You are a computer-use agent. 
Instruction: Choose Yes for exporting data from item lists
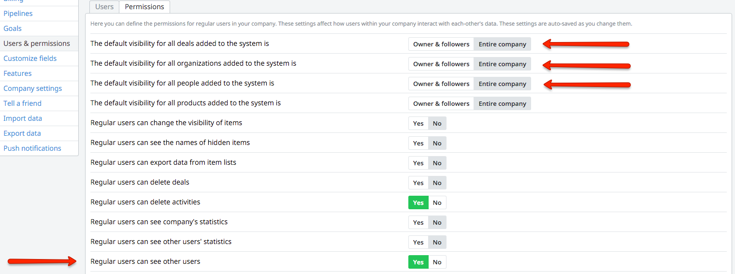pyautogui.click(x=418, y=163)
